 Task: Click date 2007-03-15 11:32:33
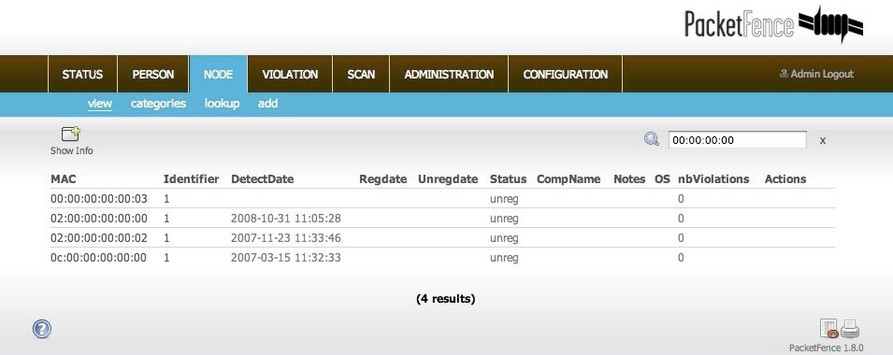click(x=286, y=258)
